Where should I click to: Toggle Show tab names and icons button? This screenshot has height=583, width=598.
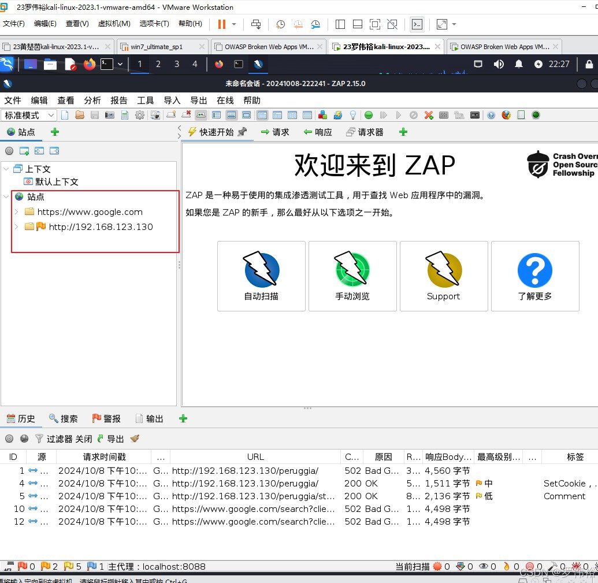pos(201,115)
